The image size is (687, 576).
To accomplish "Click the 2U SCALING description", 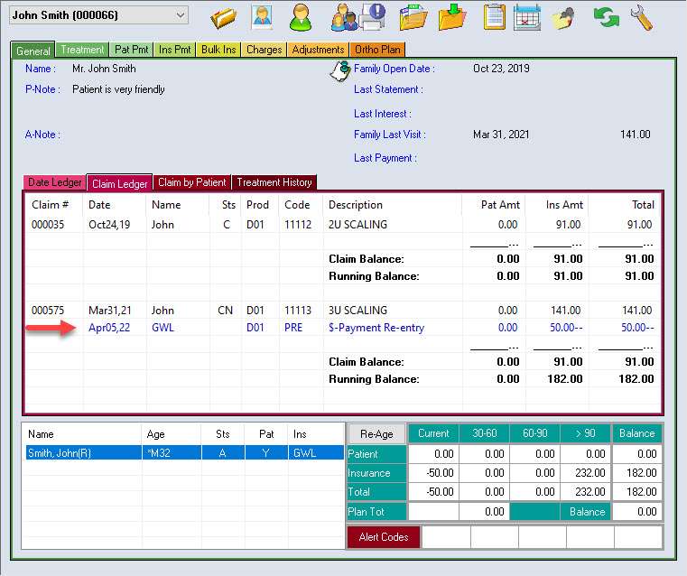I will pos(358,225).
